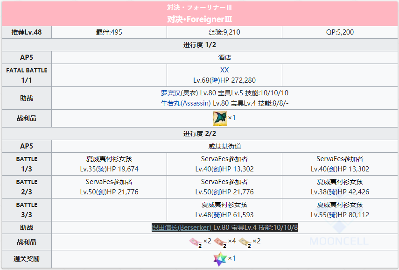Screen dimensions: 399x270
Task: Click the rainbow Saint Quartz reward icon
Action: click(x=220, y=259)
